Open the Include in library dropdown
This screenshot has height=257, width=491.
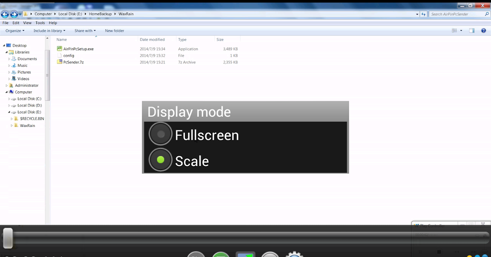50,31
